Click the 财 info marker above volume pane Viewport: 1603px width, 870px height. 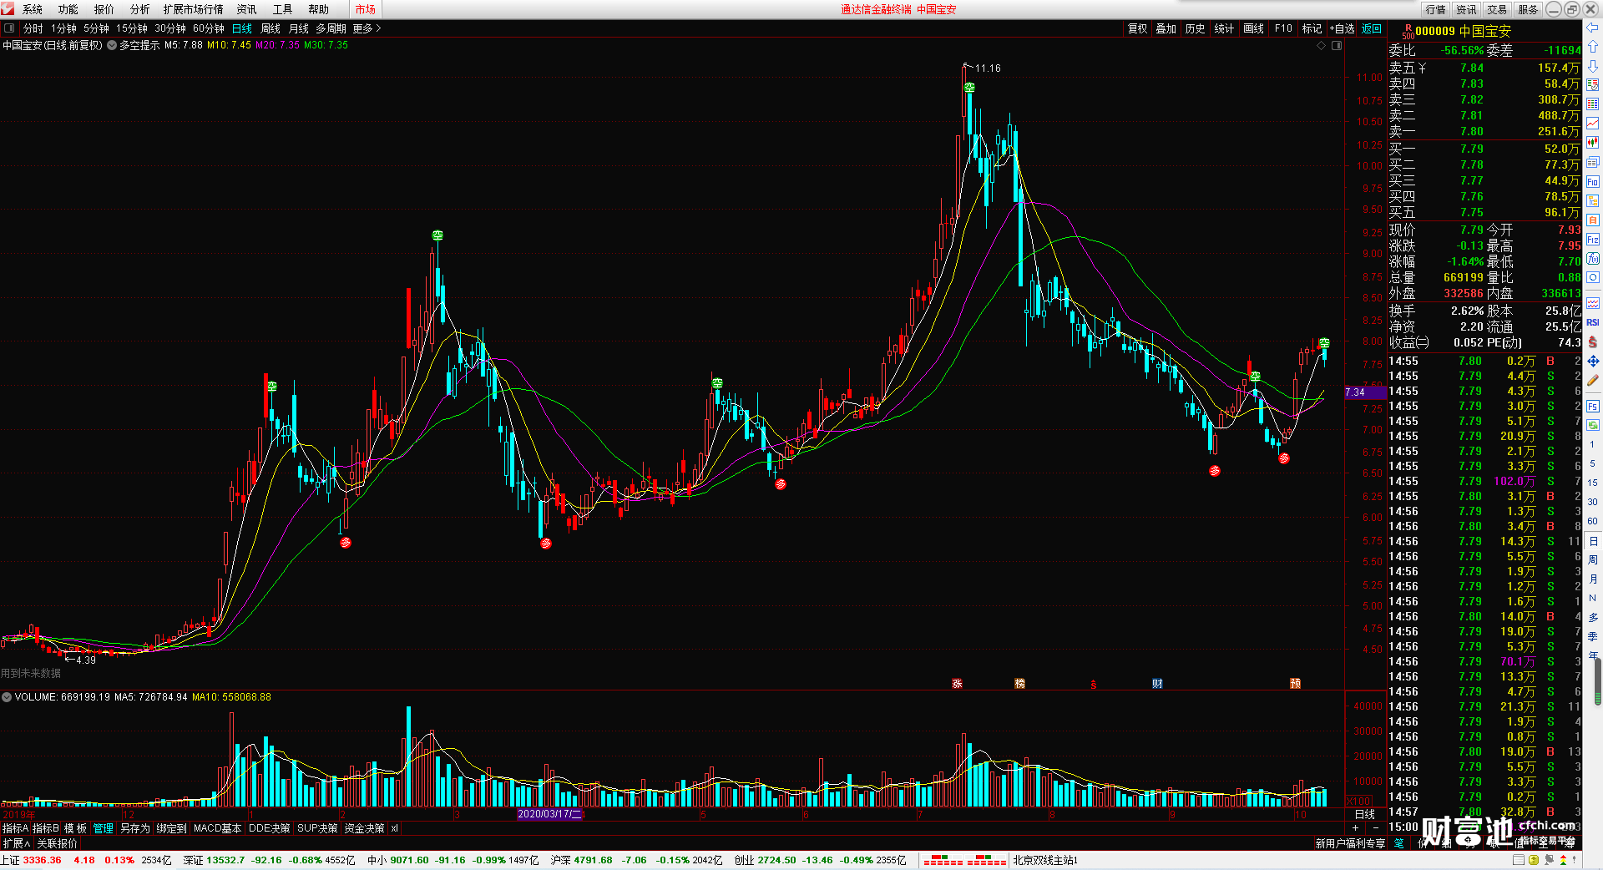click(1157, 684)
